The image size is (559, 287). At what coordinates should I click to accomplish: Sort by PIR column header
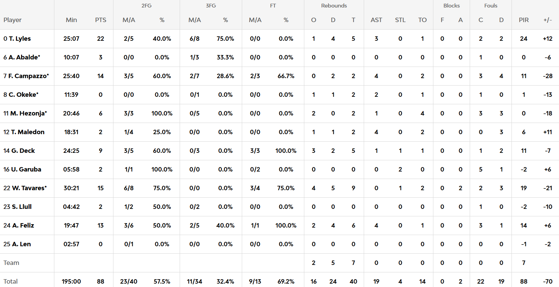point(524,20)
